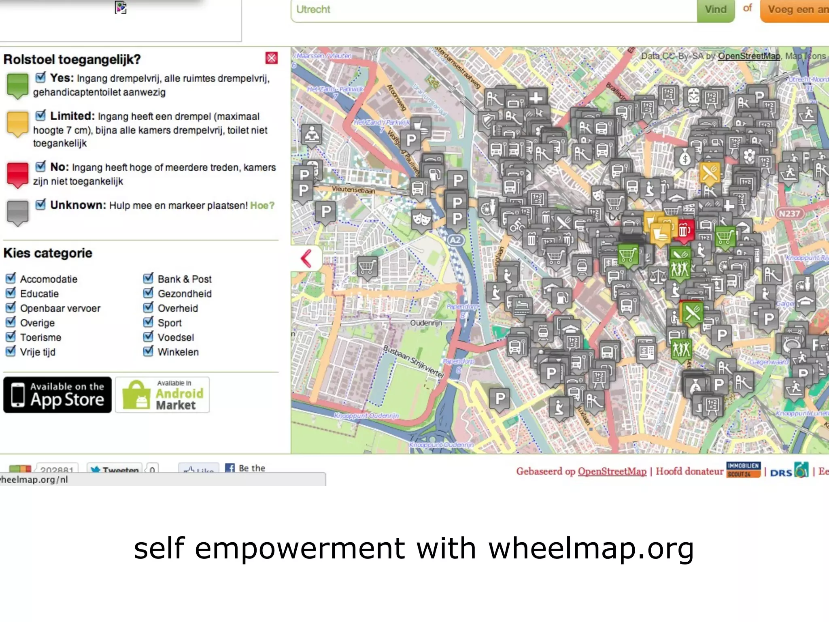Screen dimensions: 829x622
Task: Disable the Overheid category
Action: [x=149, y=307]
